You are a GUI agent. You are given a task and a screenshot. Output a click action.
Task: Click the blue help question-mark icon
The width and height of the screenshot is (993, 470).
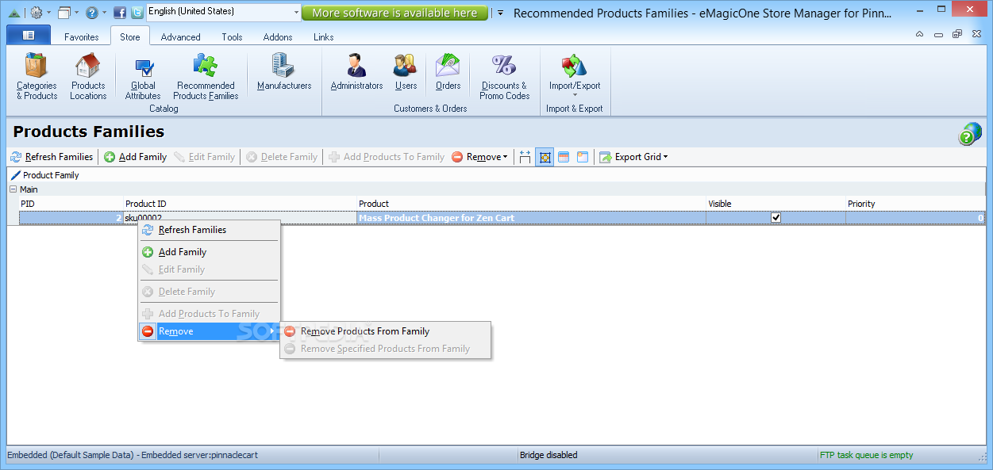pyautogui.click(x=91, y=13)
